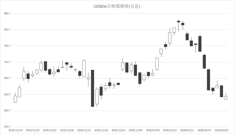Select the last candlestick on the right
Image resolution: width=235 pixels, height=134 pixels.
(x=226, y=98)
